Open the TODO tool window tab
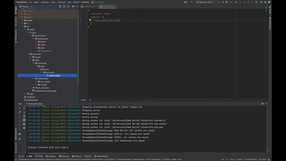This screenshot has width=286, height=161. (x=39, y=156)
